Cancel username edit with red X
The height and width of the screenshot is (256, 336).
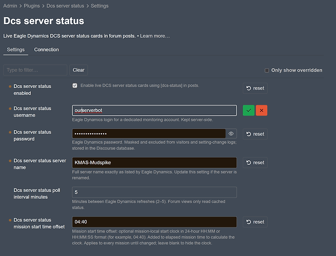click(262, 111)
